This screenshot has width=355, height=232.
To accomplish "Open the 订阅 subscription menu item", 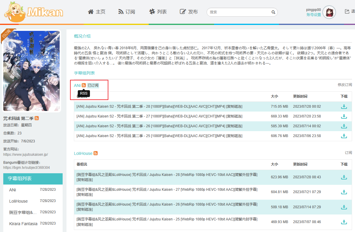I will click(x=126, y=12).
